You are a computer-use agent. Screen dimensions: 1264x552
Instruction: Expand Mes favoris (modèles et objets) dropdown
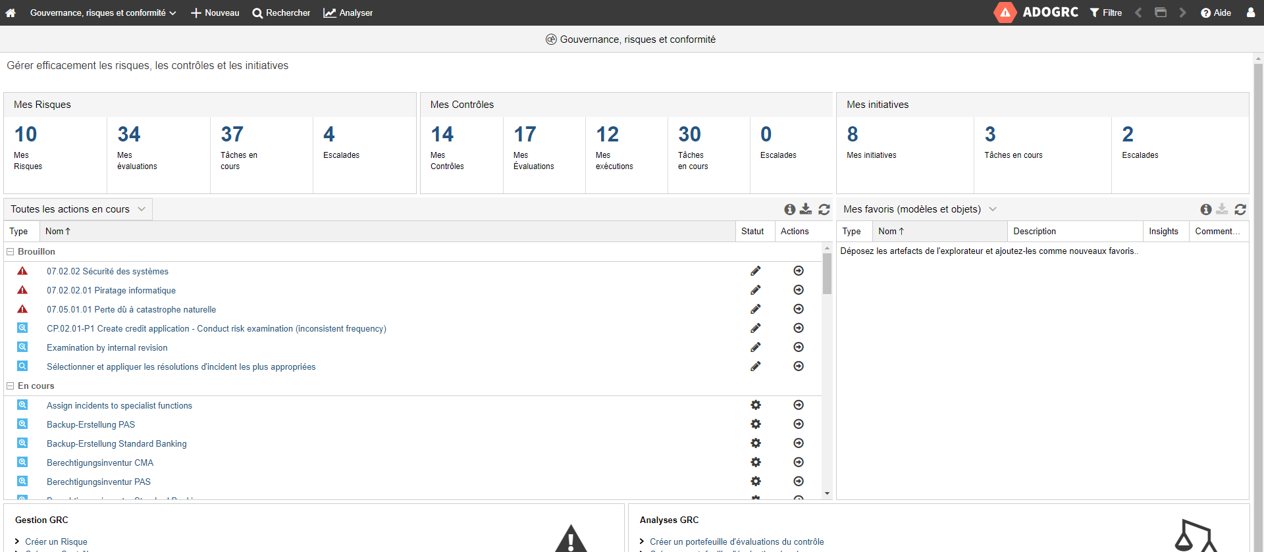993,209
